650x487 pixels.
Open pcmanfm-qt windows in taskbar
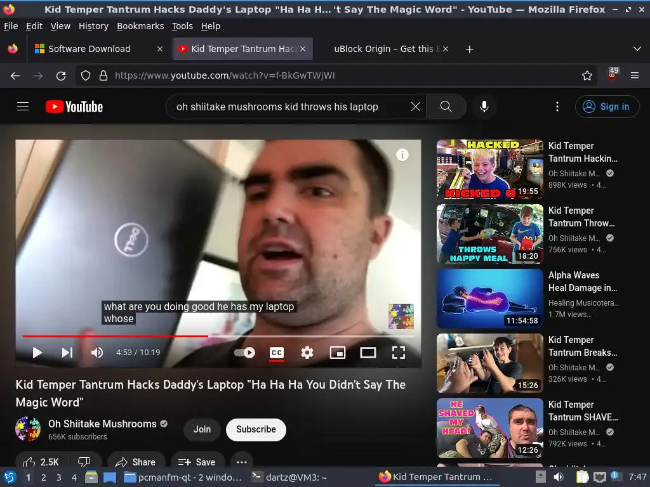point(183,477)
